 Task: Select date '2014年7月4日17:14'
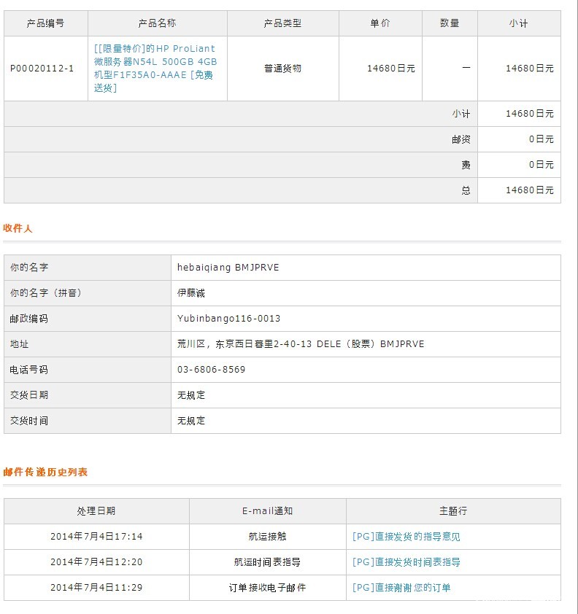click(96, 537)
